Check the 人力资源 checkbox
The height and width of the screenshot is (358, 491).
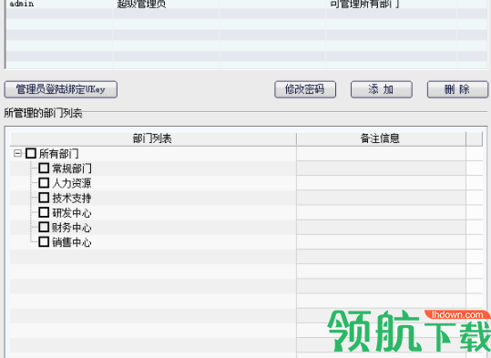click(x=44, y=183)
